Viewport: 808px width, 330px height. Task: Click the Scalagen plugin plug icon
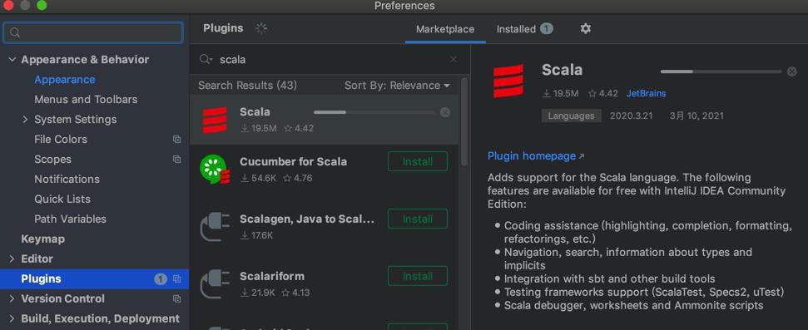(x=215, y=227)
